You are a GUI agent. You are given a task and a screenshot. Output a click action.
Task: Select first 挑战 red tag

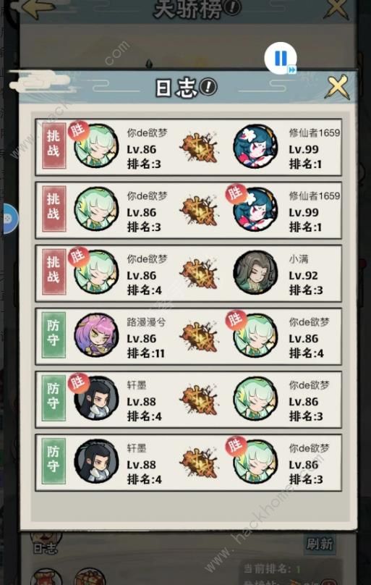point(54,146)
